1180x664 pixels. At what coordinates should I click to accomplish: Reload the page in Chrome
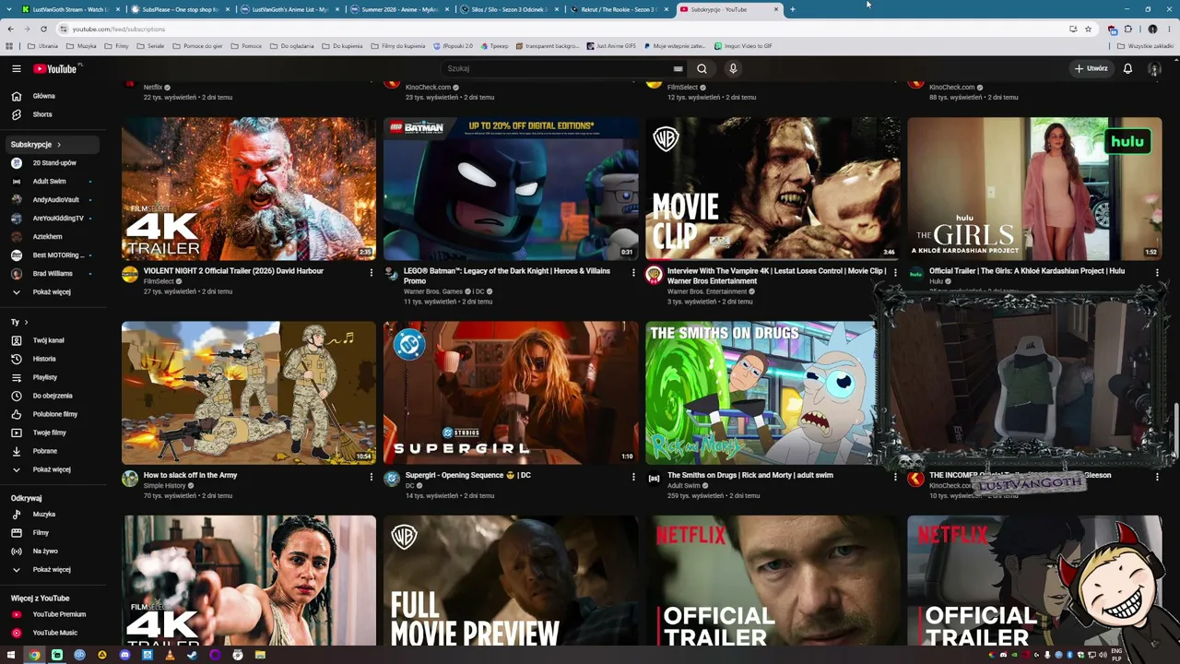tap(43, 29)
